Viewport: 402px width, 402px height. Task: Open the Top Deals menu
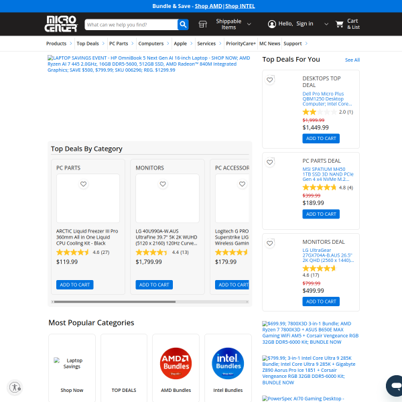click(88, 44)
